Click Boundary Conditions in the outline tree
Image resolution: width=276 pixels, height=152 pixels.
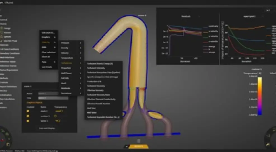(10, 53)
